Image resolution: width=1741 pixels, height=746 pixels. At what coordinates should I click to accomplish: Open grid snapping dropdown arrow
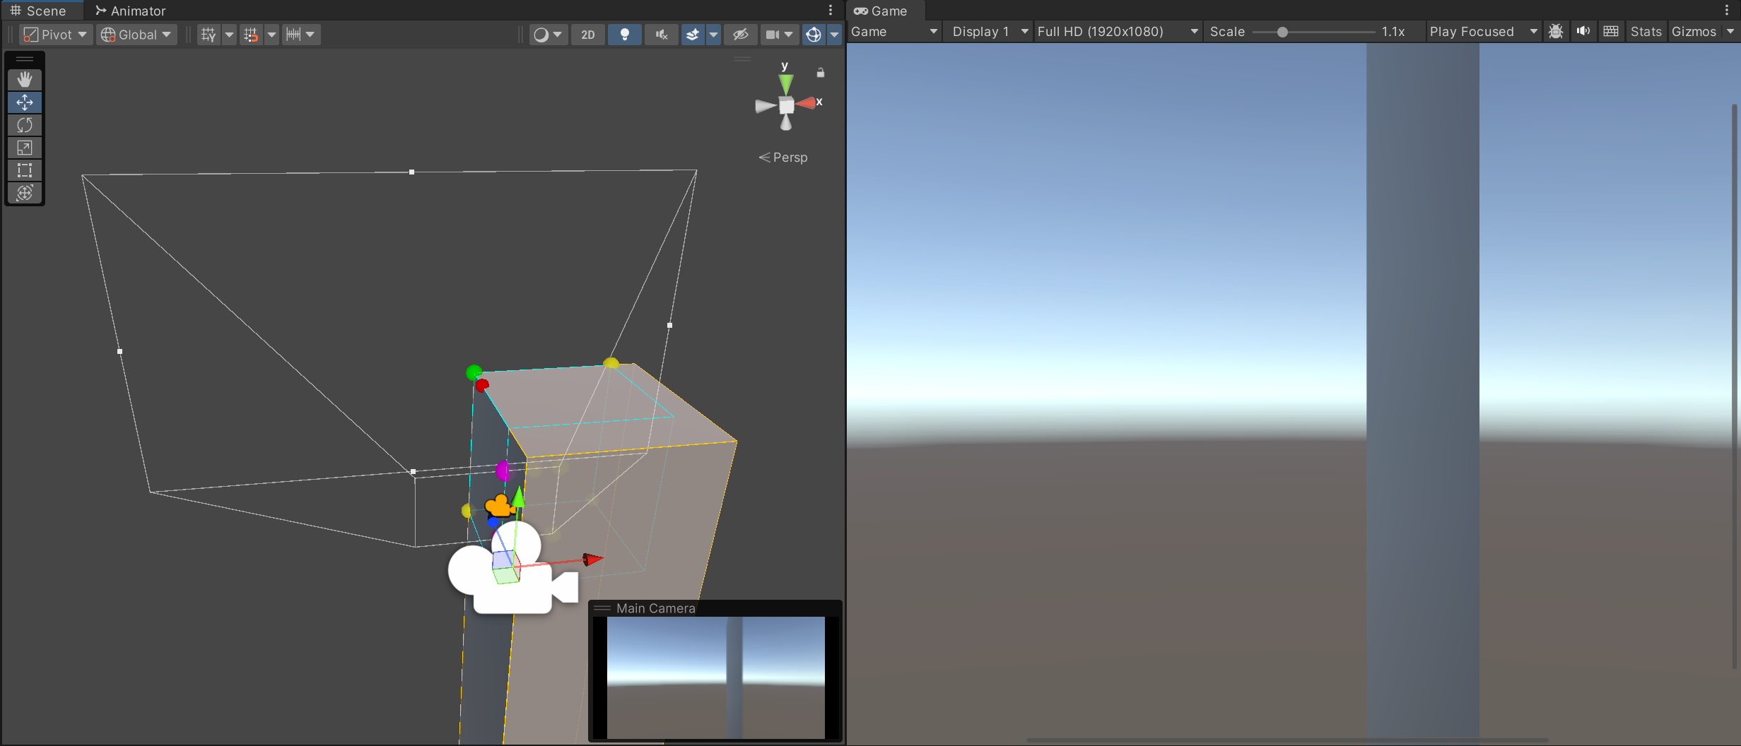tap(229, 35)
